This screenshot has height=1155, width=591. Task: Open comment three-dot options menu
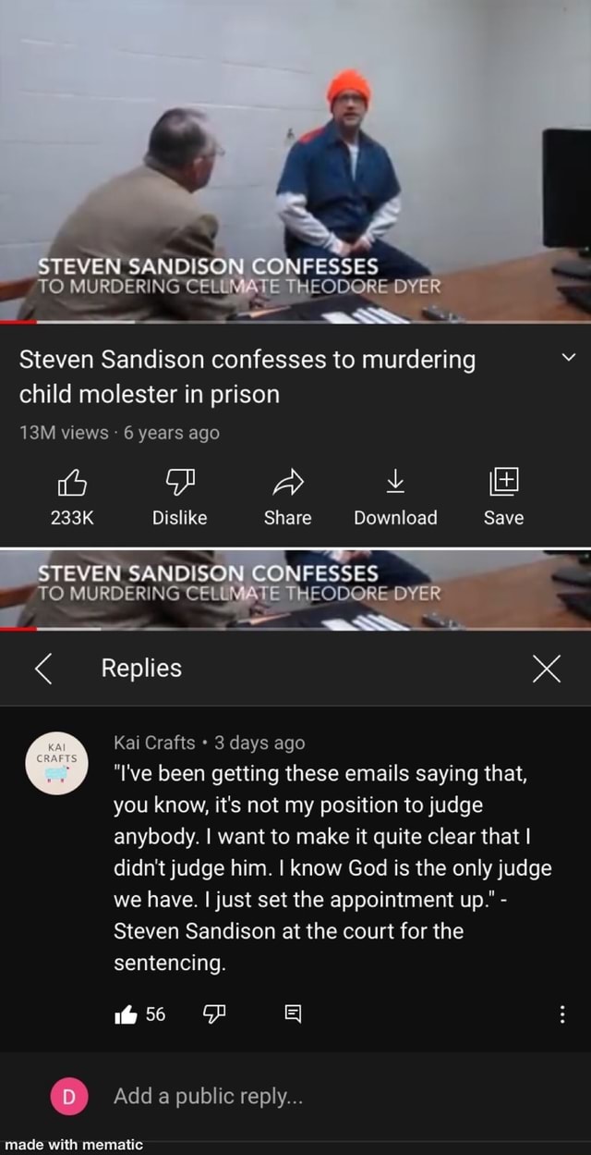(x=562, y=1014)
